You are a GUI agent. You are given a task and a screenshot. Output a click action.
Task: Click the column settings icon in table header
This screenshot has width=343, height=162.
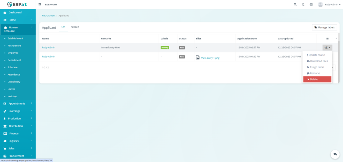click(328, 39)
